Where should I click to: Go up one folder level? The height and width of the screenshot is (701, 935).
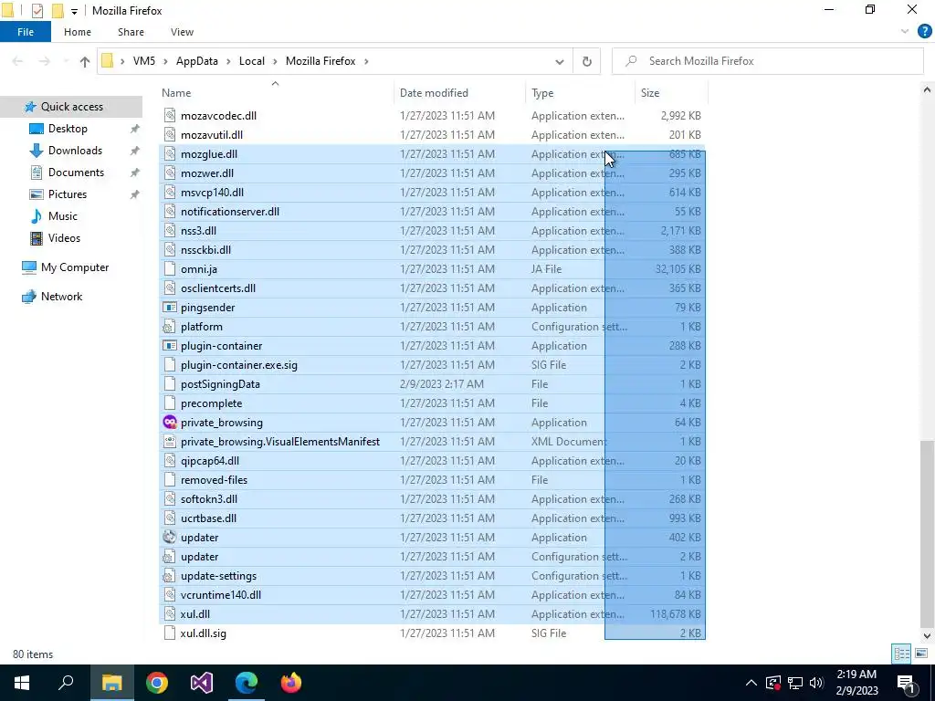(85, 61)
